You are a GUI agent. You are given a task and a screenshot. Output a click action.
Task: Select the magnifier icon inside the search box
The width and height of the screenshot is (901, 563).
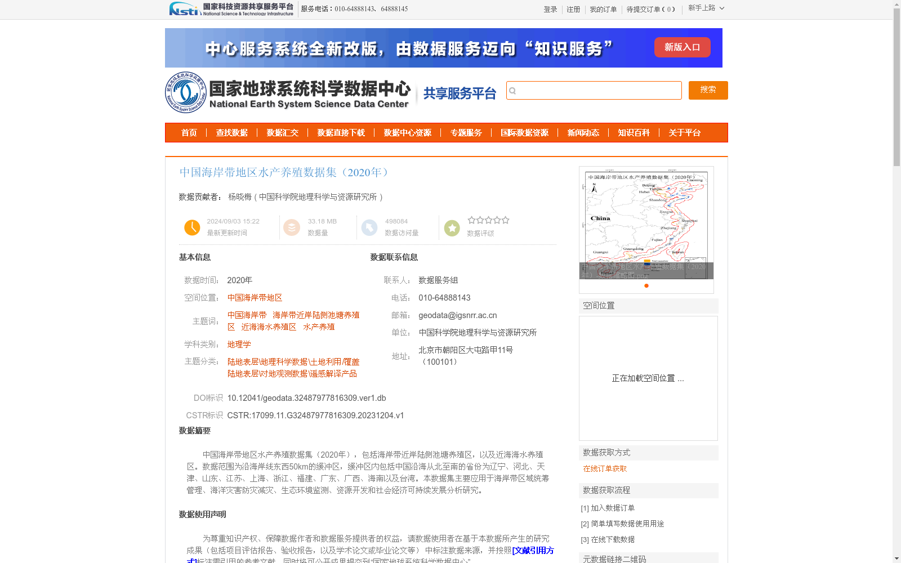[512, 91]
